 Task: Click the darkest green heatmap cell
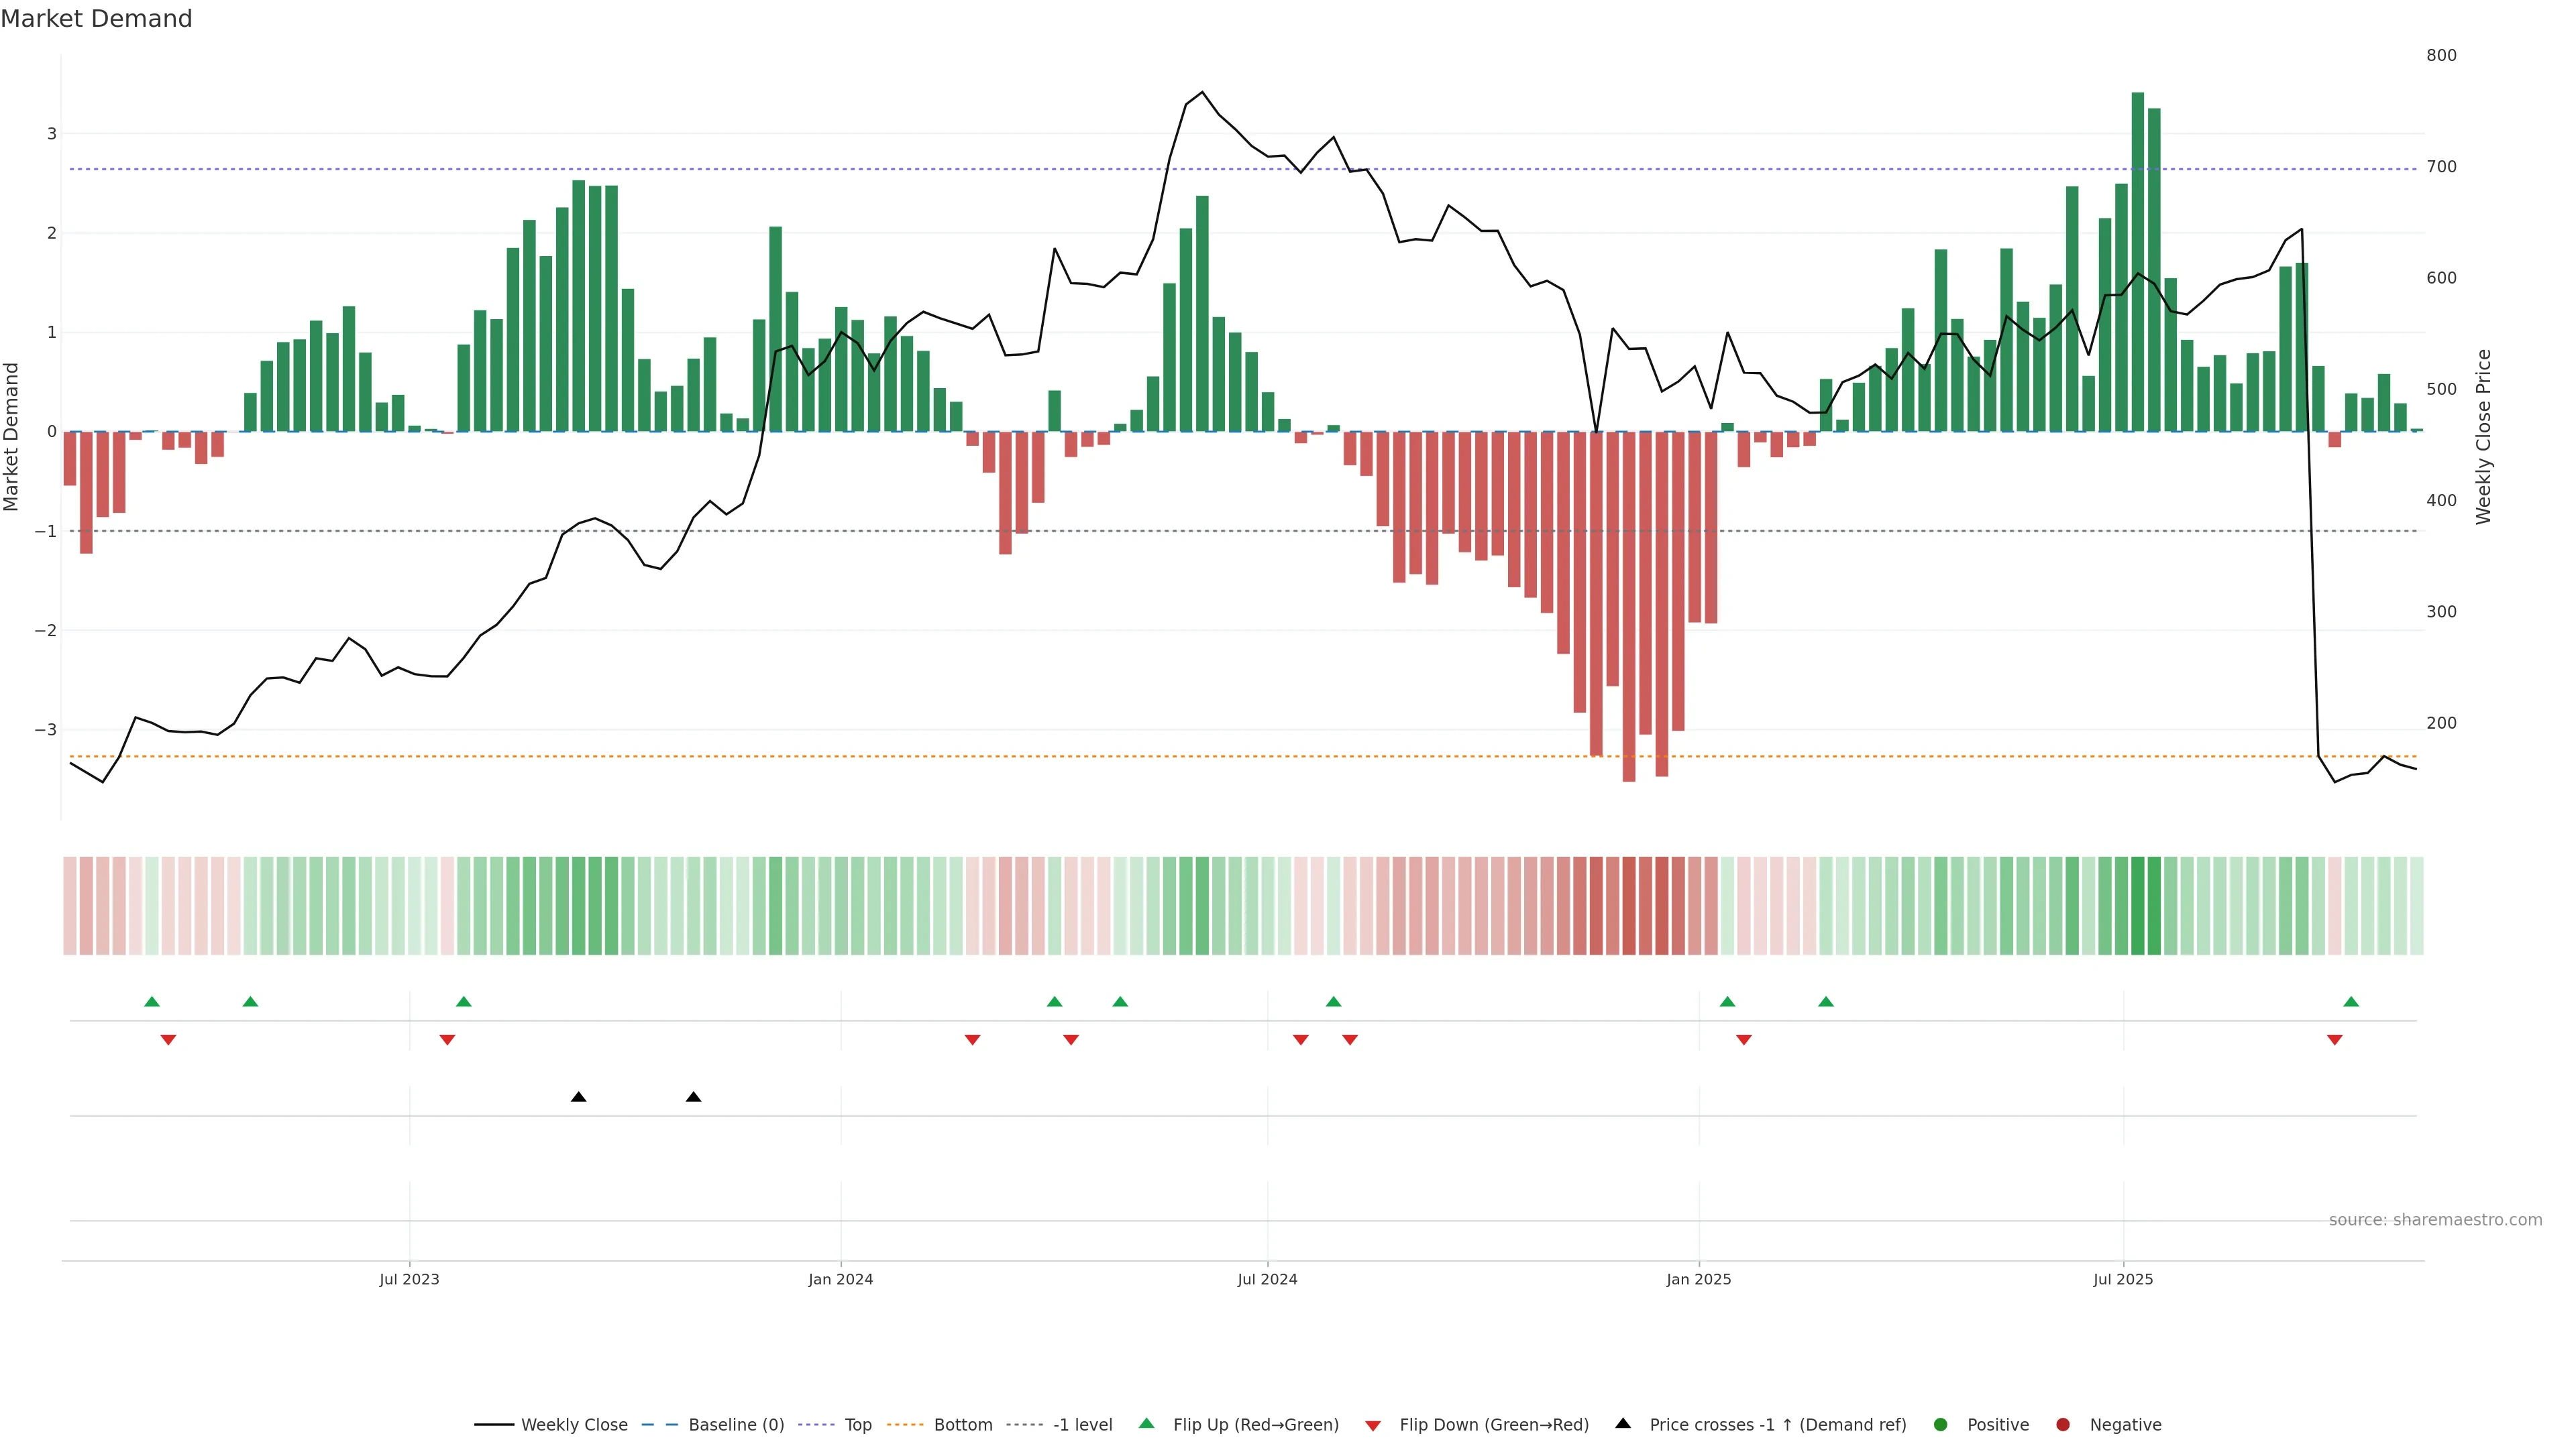[2138, 906]
